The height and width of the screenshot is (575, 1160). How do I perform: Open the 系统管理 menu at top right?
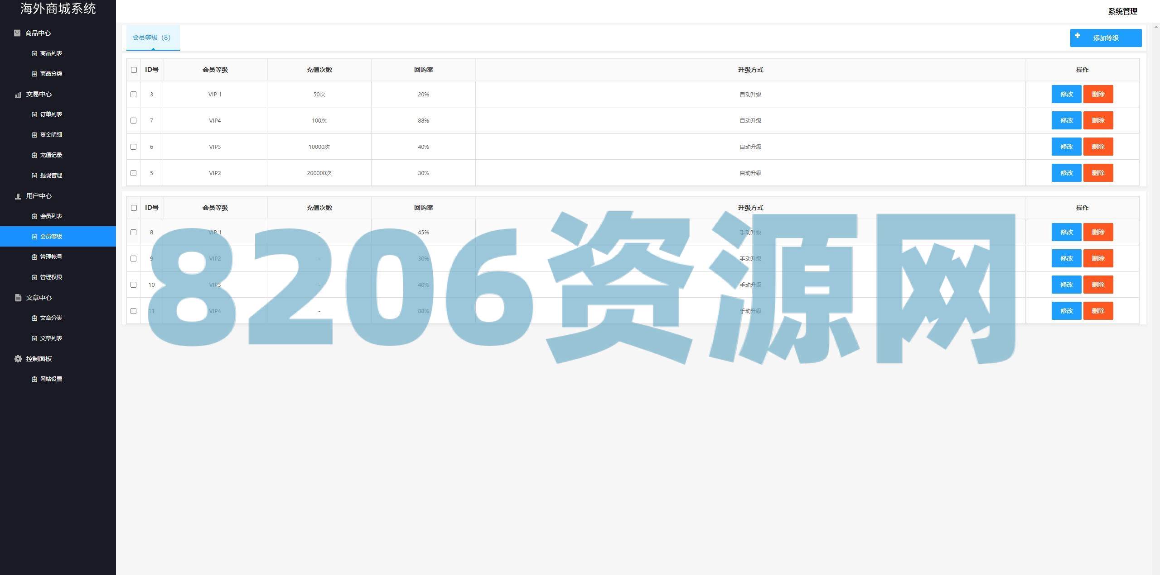(1122, 11)
